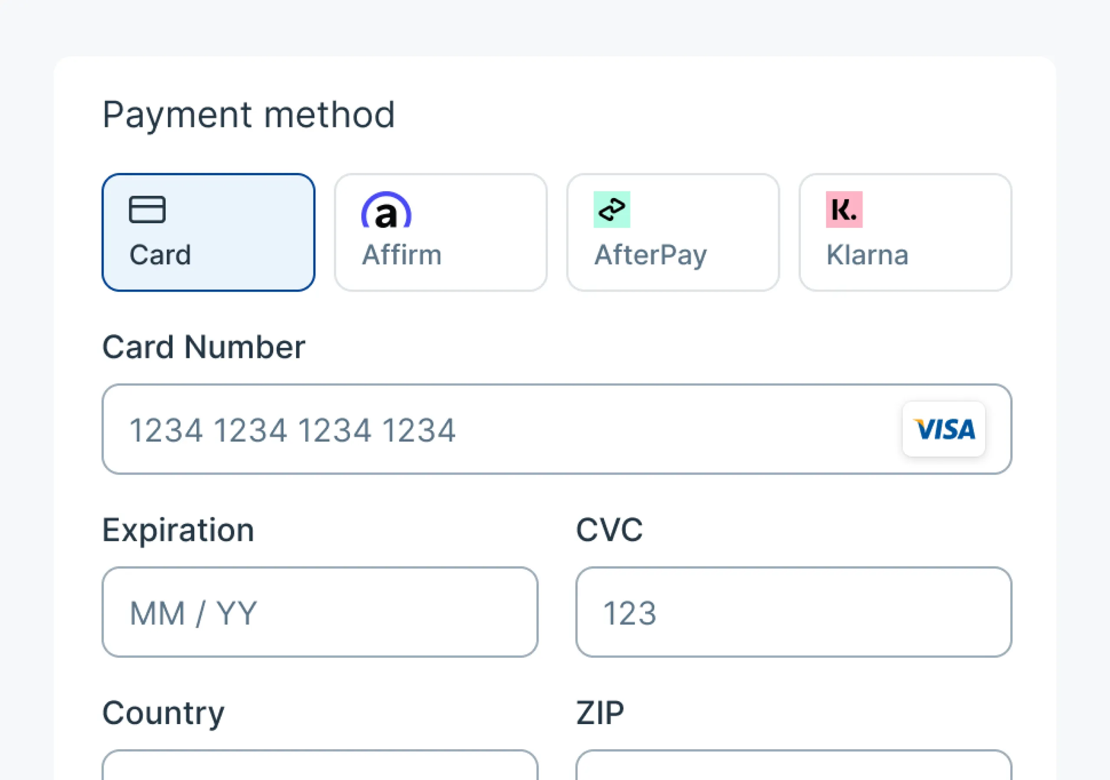Image resolution: width=1110 pixels, height=780 pixels.
Task: Choose AfterPay as payment method
Action: pos(673,232)
